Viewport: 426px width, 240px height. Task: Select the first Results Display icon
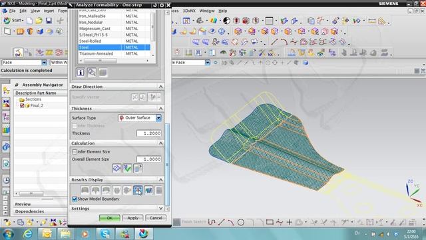85,190
